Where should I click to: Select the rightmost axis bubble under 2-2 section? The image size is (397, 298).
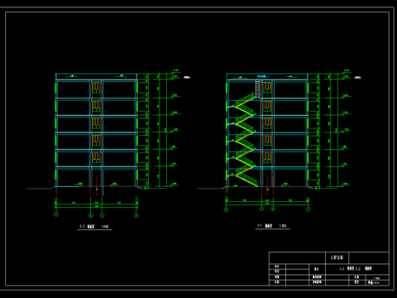pos(136,215)
